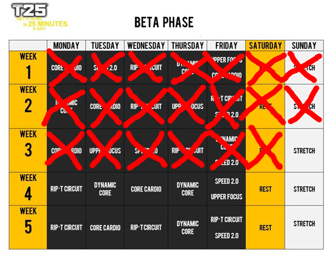Click the T25 logo
333x257 pixels.
[39, 17]
